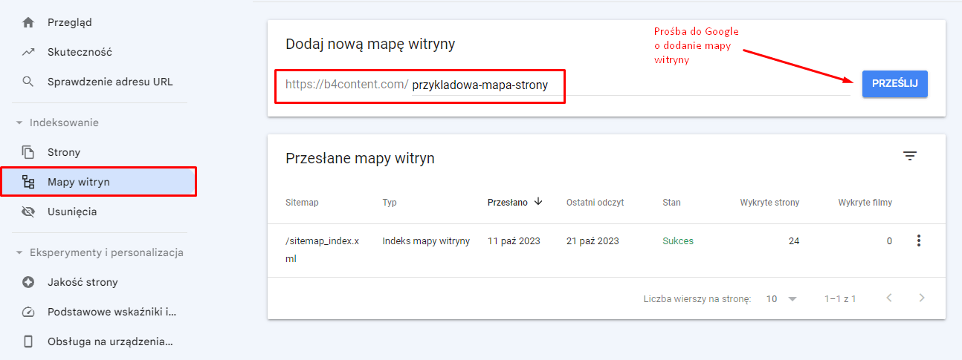Click the https://b4content.com/ URL prefix
This screenshot has height=360, width=962.
pos(347,85)
